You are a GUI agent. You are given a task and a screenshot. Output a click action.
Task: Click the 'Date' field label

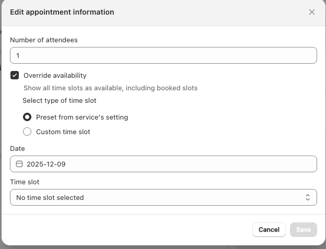point(17,148)
